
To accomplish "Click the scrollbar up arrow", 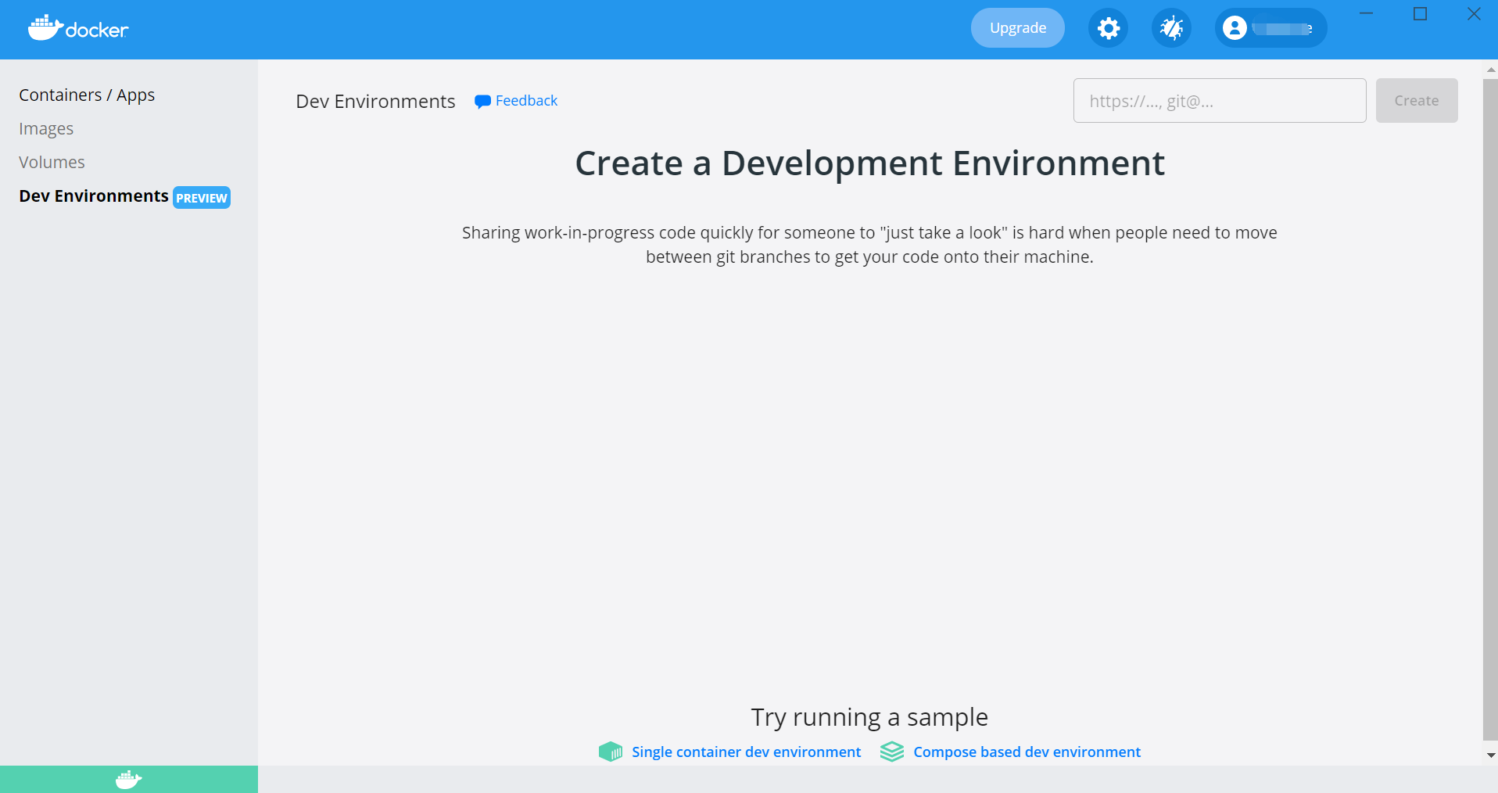I will (x=1490, y=70).
